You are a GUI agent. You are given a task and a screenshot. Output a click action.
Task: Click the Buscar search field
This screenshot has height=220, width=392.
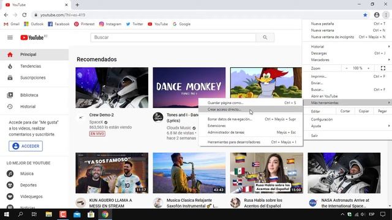(173, 37)
